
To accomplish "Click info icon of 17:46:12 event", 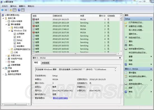I will (x=34, y=29).
